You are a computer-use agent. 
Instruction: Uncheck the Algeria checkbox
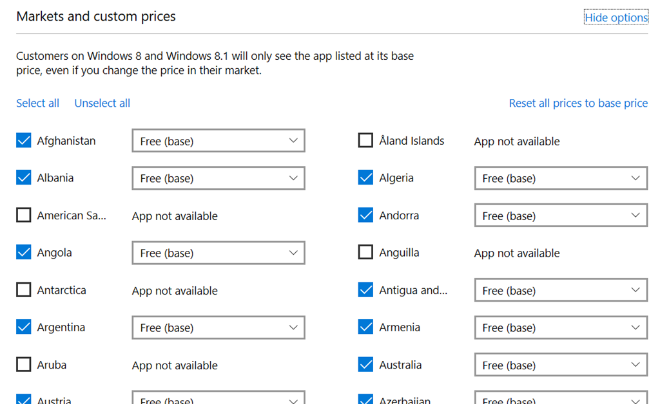[x=365, y=178]
